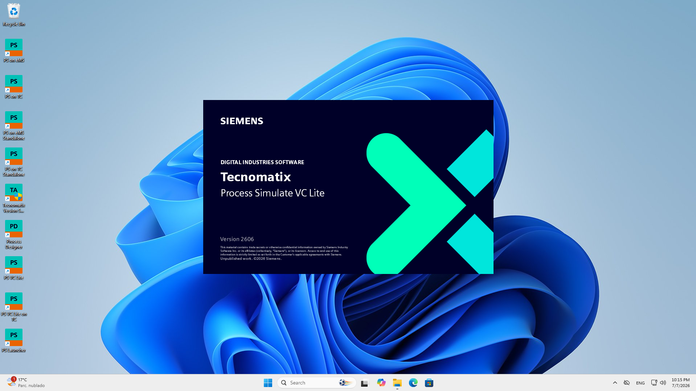The height and width of the screenshot is (391, 696).
Task: Open the volume speaker tray icon
Action: coord(663,383)
